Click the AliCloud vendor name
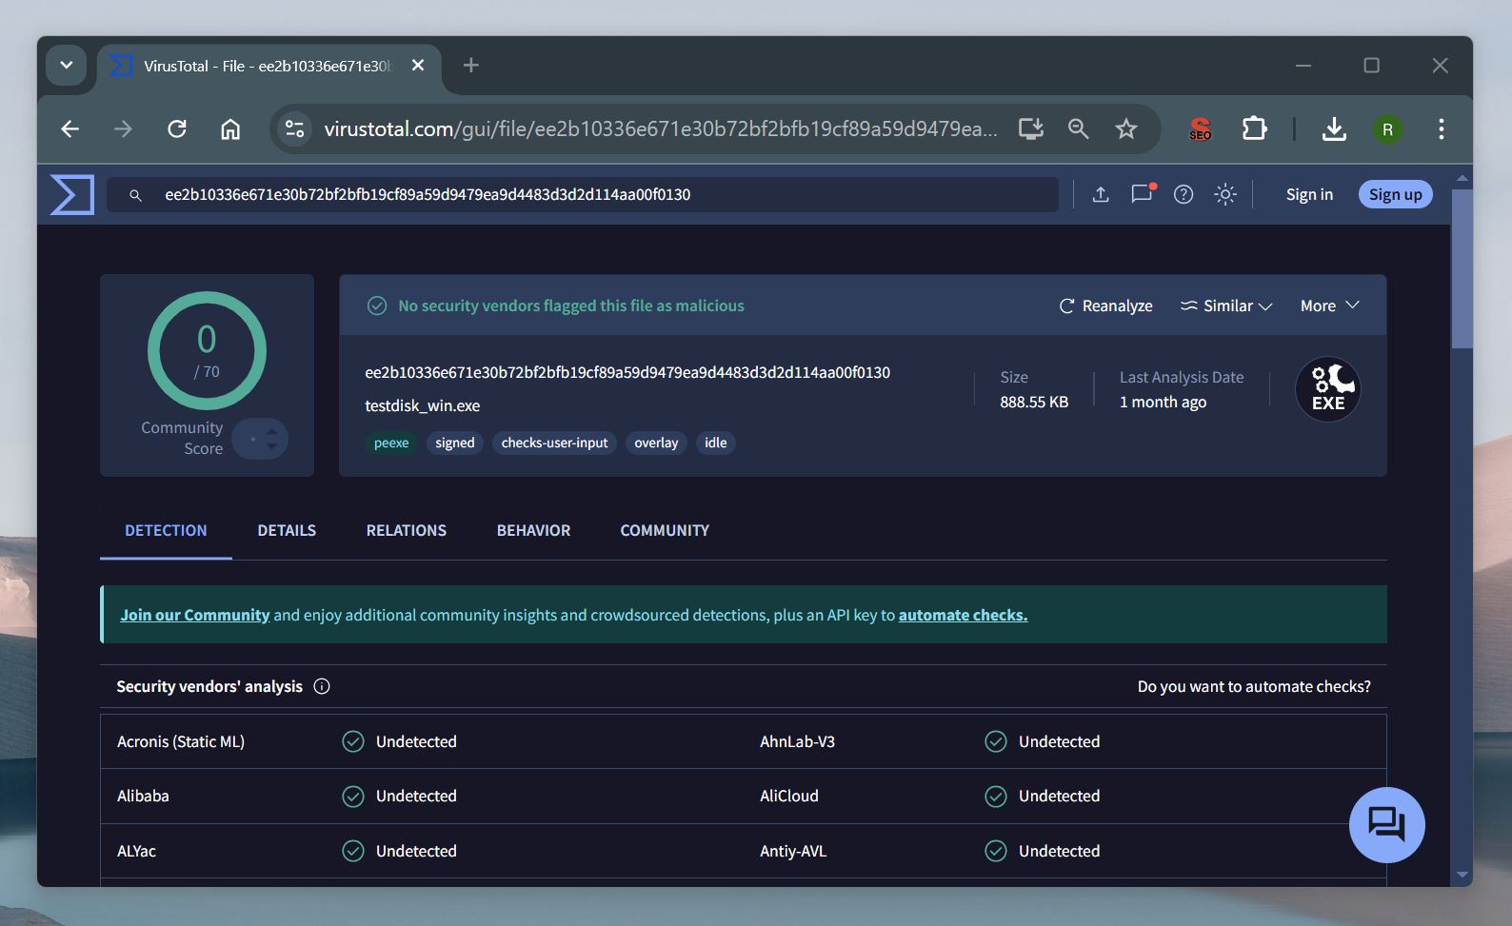 click(789, 796)
